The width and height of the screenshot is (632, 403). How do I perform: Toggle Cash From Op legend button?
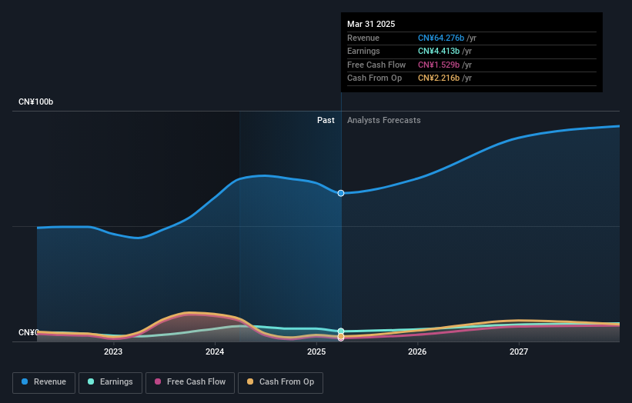tap(279, 381)
